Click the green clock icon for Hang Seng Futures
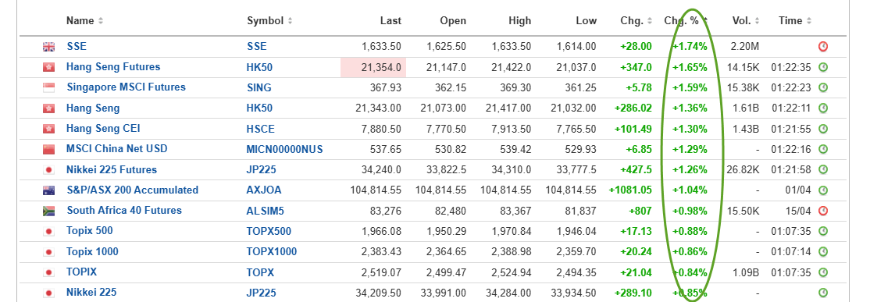Image resolution: width=870 pixels, height=302 pixels. click(823, 68)
